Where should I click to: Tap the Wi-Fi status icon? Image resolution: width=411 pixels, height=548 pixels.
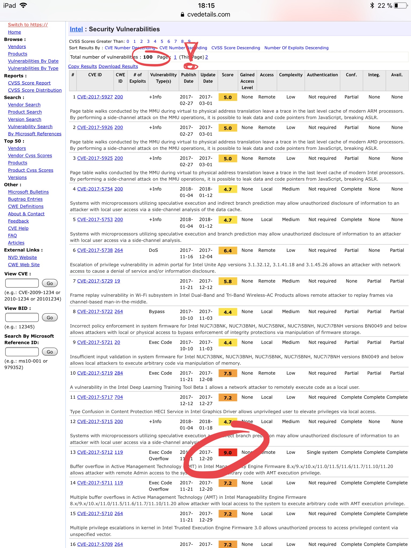pos(24,5)
